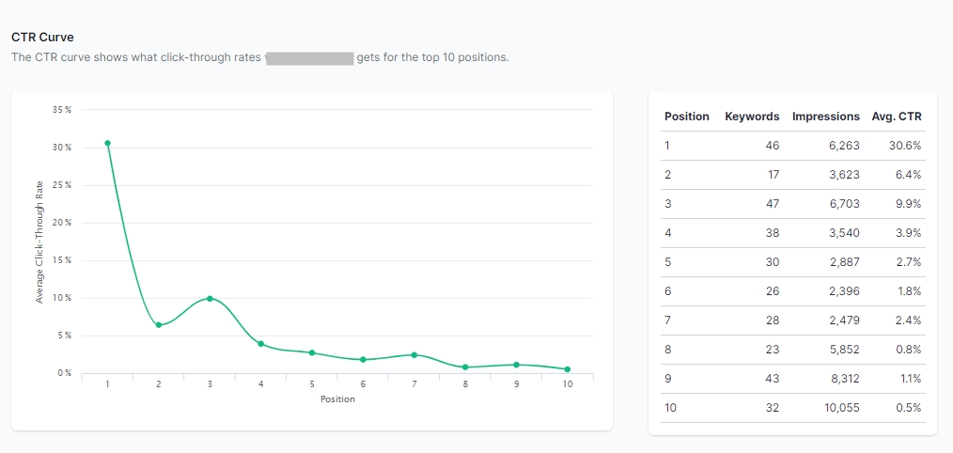This screenshot has width=953, height=453.
Task: Select the 30.6% Avg. CTR cell
Action: 905,146
